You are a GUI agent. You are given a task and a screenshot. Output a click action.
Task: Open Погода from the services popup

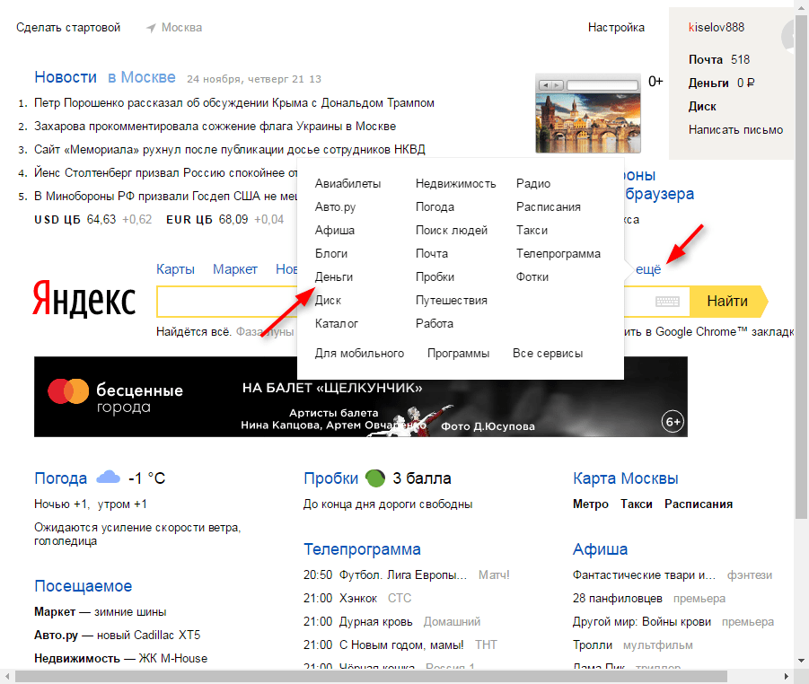(435, 207)
